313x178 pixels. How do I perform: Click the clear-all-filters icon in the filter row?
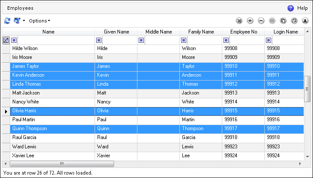pyautogui.click(x=6, y=40)
